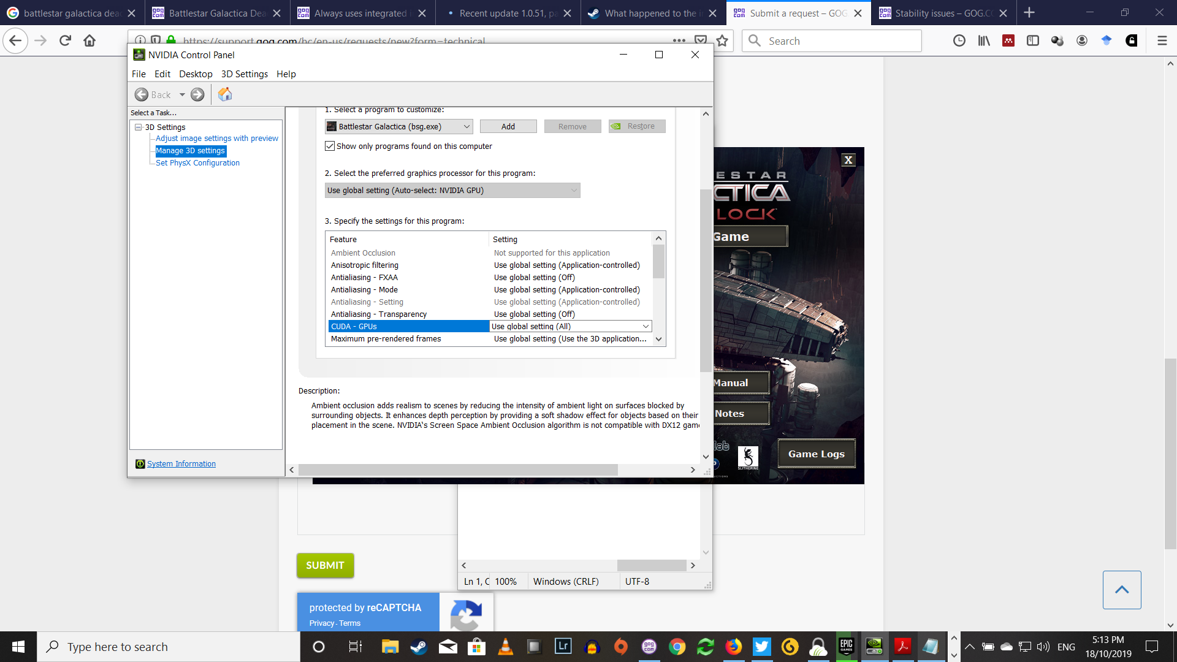Click the Firefox Reload icon
Image resolution: width=1177 pixels, height=662 pixels.
coord(65,40)
